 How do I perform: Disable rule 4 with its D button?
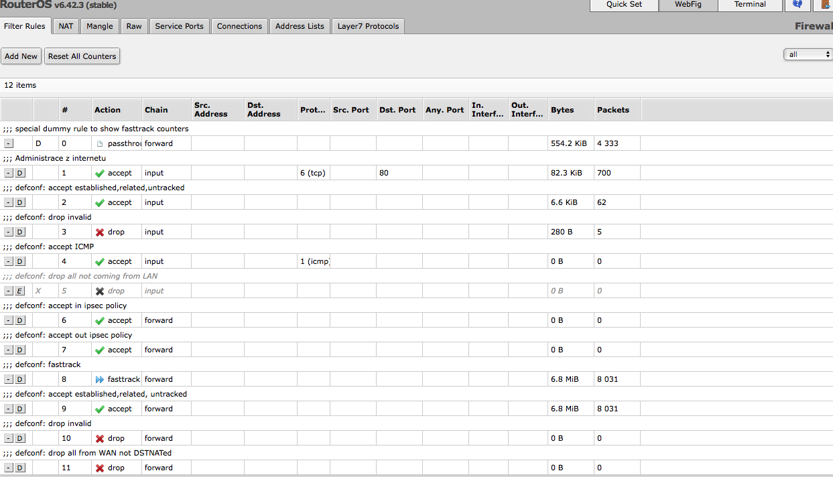click(x=20, y=261)
